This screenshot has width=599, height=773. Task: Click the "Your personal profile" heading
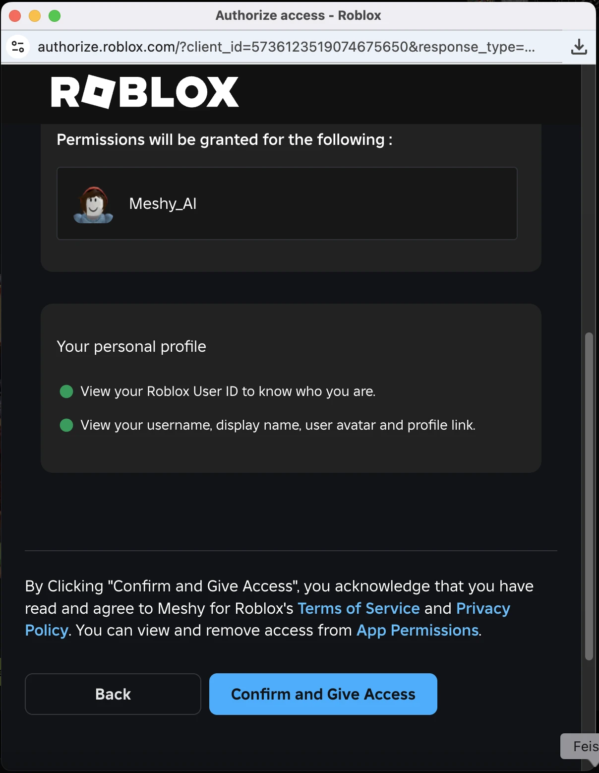[131, 346]
